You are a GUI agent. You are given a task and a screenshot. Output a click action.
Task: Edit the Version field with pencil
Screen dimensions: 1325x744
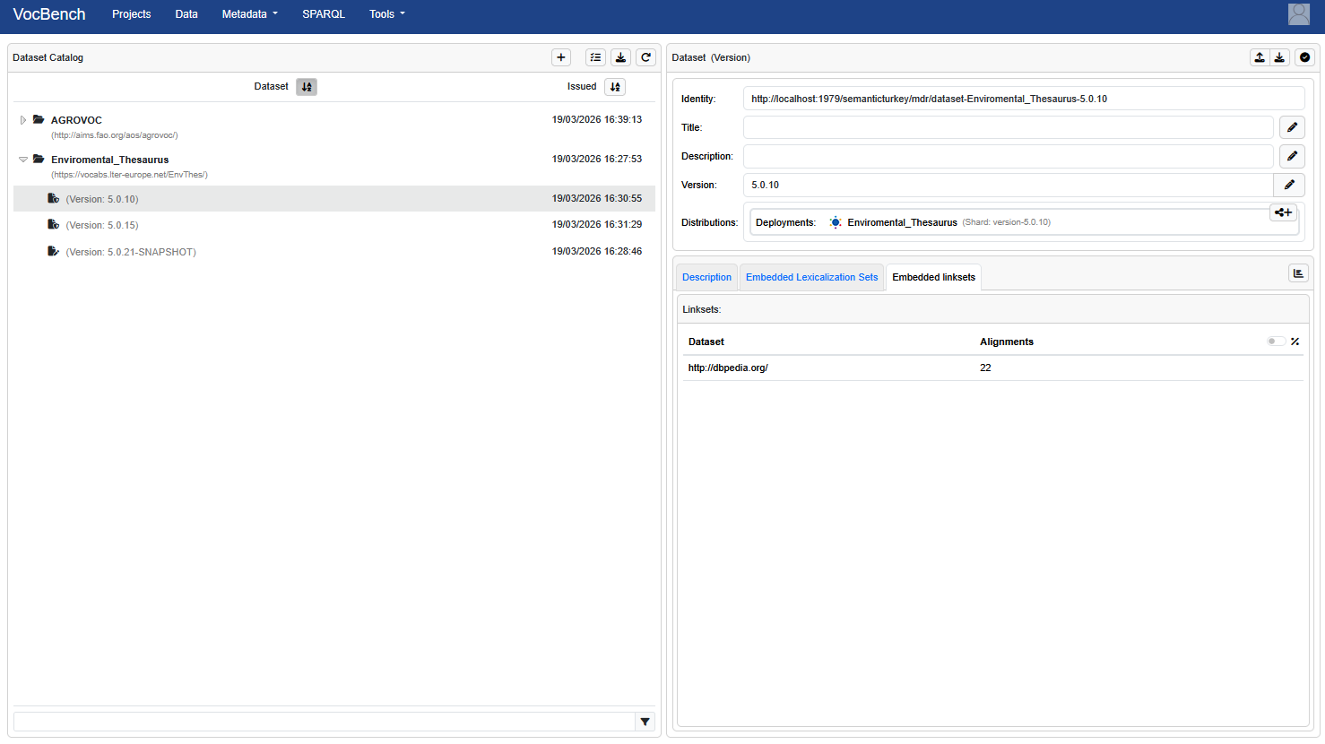point(1289,185)
